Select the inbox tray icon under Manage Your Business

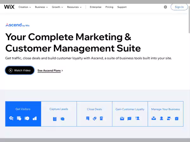click(154, 118)
